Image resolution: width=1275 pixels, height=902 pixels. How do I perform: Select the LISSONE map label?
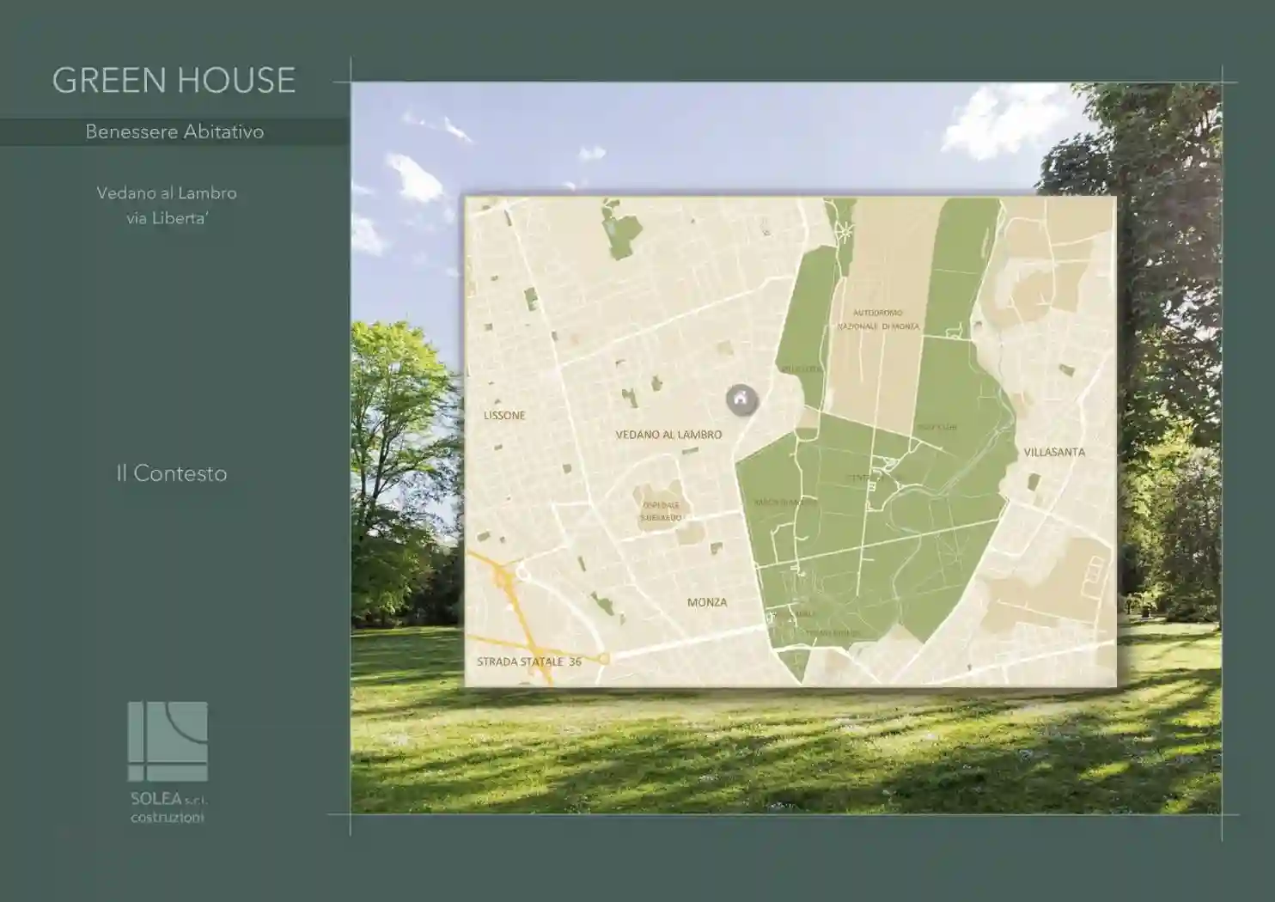(x=504, y=416)
